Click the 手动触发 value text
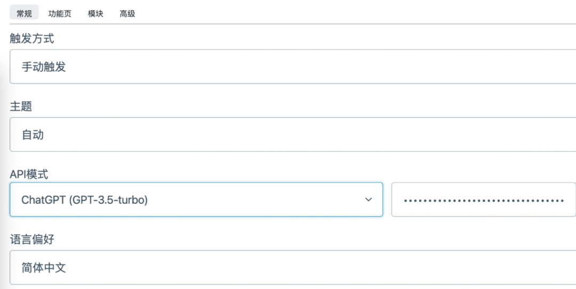The height and width of the screenshot is (289, 576). 44,67
